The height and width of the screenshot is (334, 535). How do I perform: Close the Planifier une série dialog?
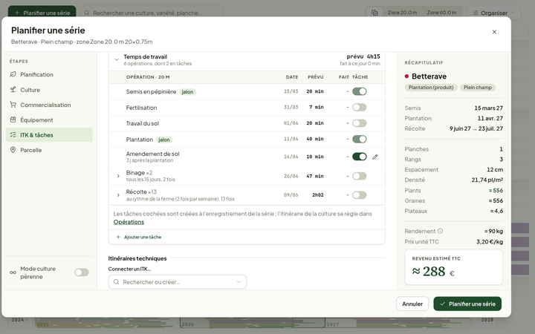(494, 32)
